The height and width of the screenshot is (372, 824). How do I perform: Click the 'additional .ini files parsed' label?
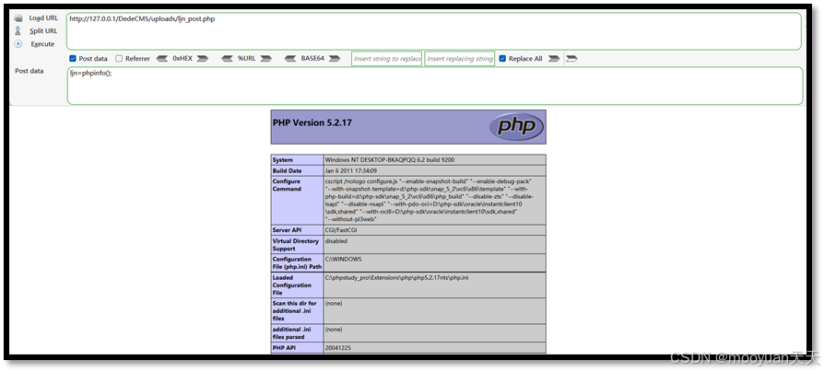click(x=291, y=333)
